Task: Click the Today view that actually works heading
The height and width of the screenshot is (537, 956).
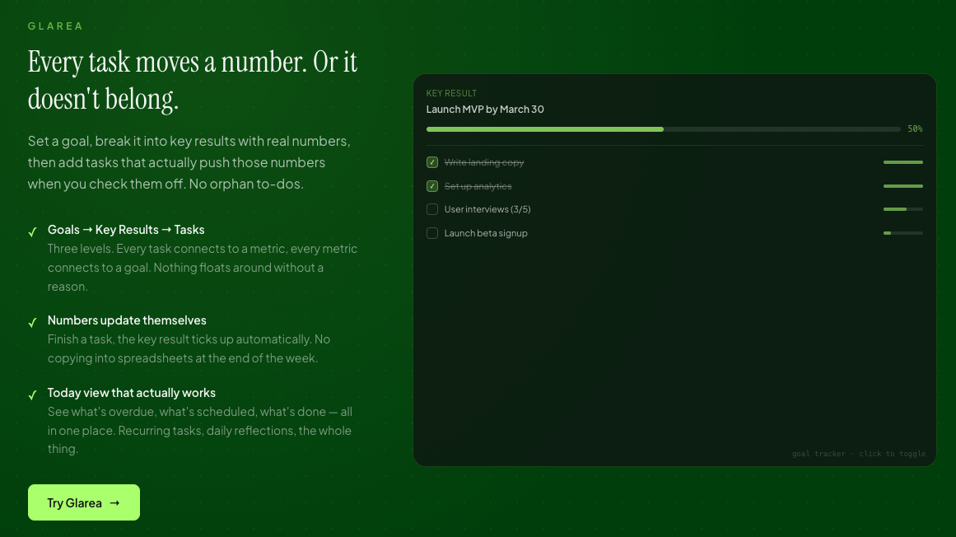Action: (132, 393)
